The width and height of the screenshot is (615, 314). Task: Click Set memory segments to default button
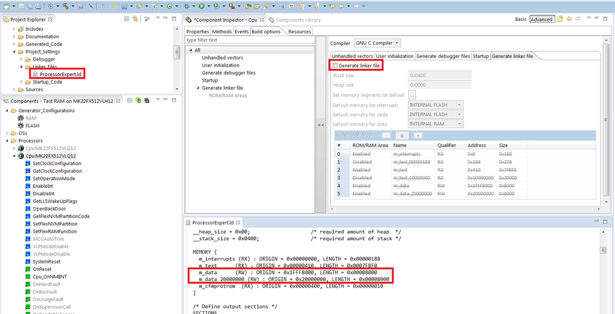[412, 95]
